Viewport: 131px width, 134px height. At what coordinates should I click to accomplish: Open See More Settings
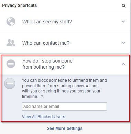[65, 129]
